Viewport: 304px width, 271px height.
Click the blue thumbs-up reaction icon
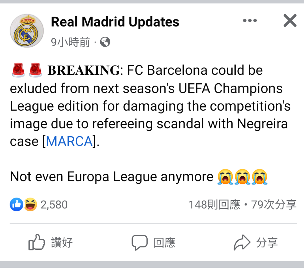coord(16,205)
